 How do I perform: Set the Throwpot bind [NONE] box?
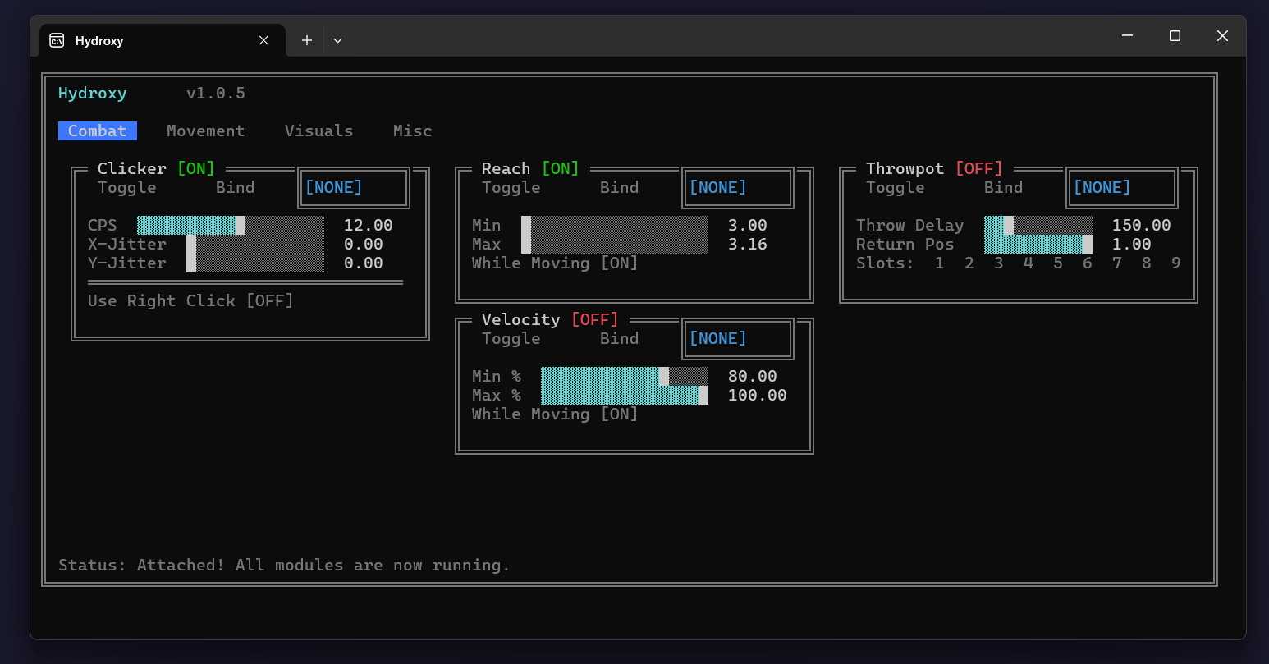click(1122, 188)
